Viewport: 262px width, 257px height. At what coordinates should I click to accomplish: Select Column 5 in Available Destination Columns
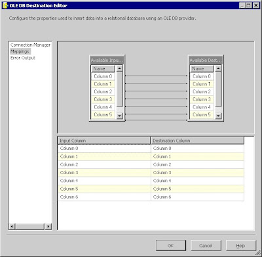point(202,115)
